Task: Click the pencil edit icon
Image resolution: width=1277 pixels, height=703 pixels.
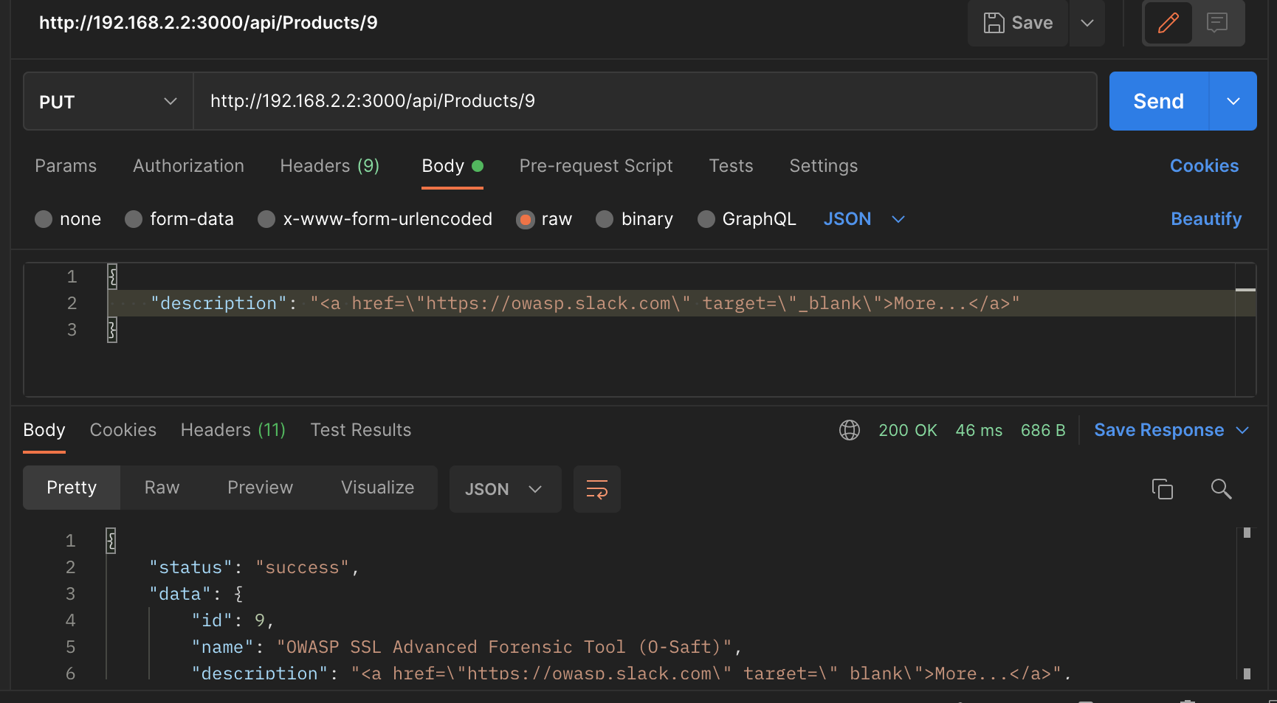Action: click(x=1168, y=23)
